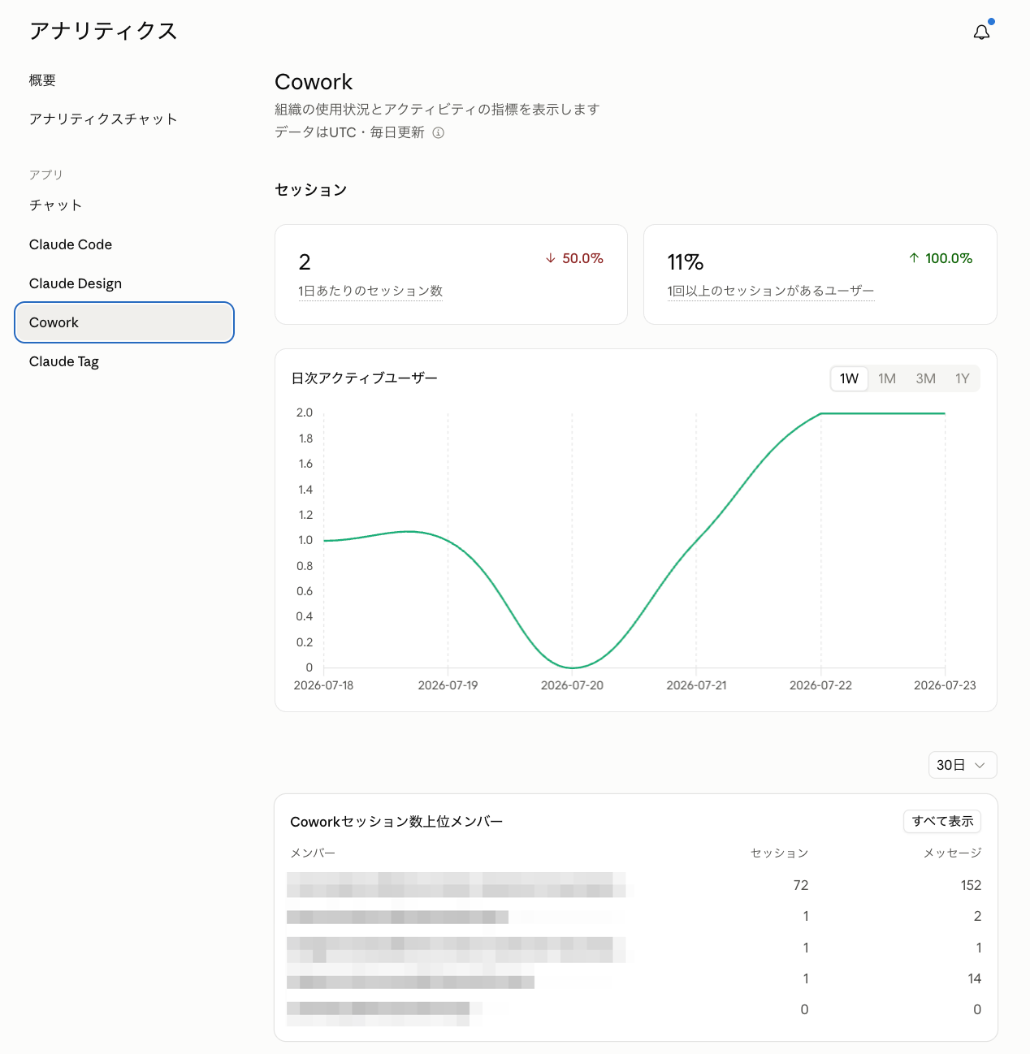Image resolution: width=1030 pixels, height=1054 pixels.
Task: Click the blurred member name with 72 sessions
Action: [x=457, y=885]
